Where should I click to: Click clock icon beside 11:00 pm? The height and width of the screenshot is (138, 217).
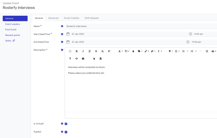coord(188,42)
